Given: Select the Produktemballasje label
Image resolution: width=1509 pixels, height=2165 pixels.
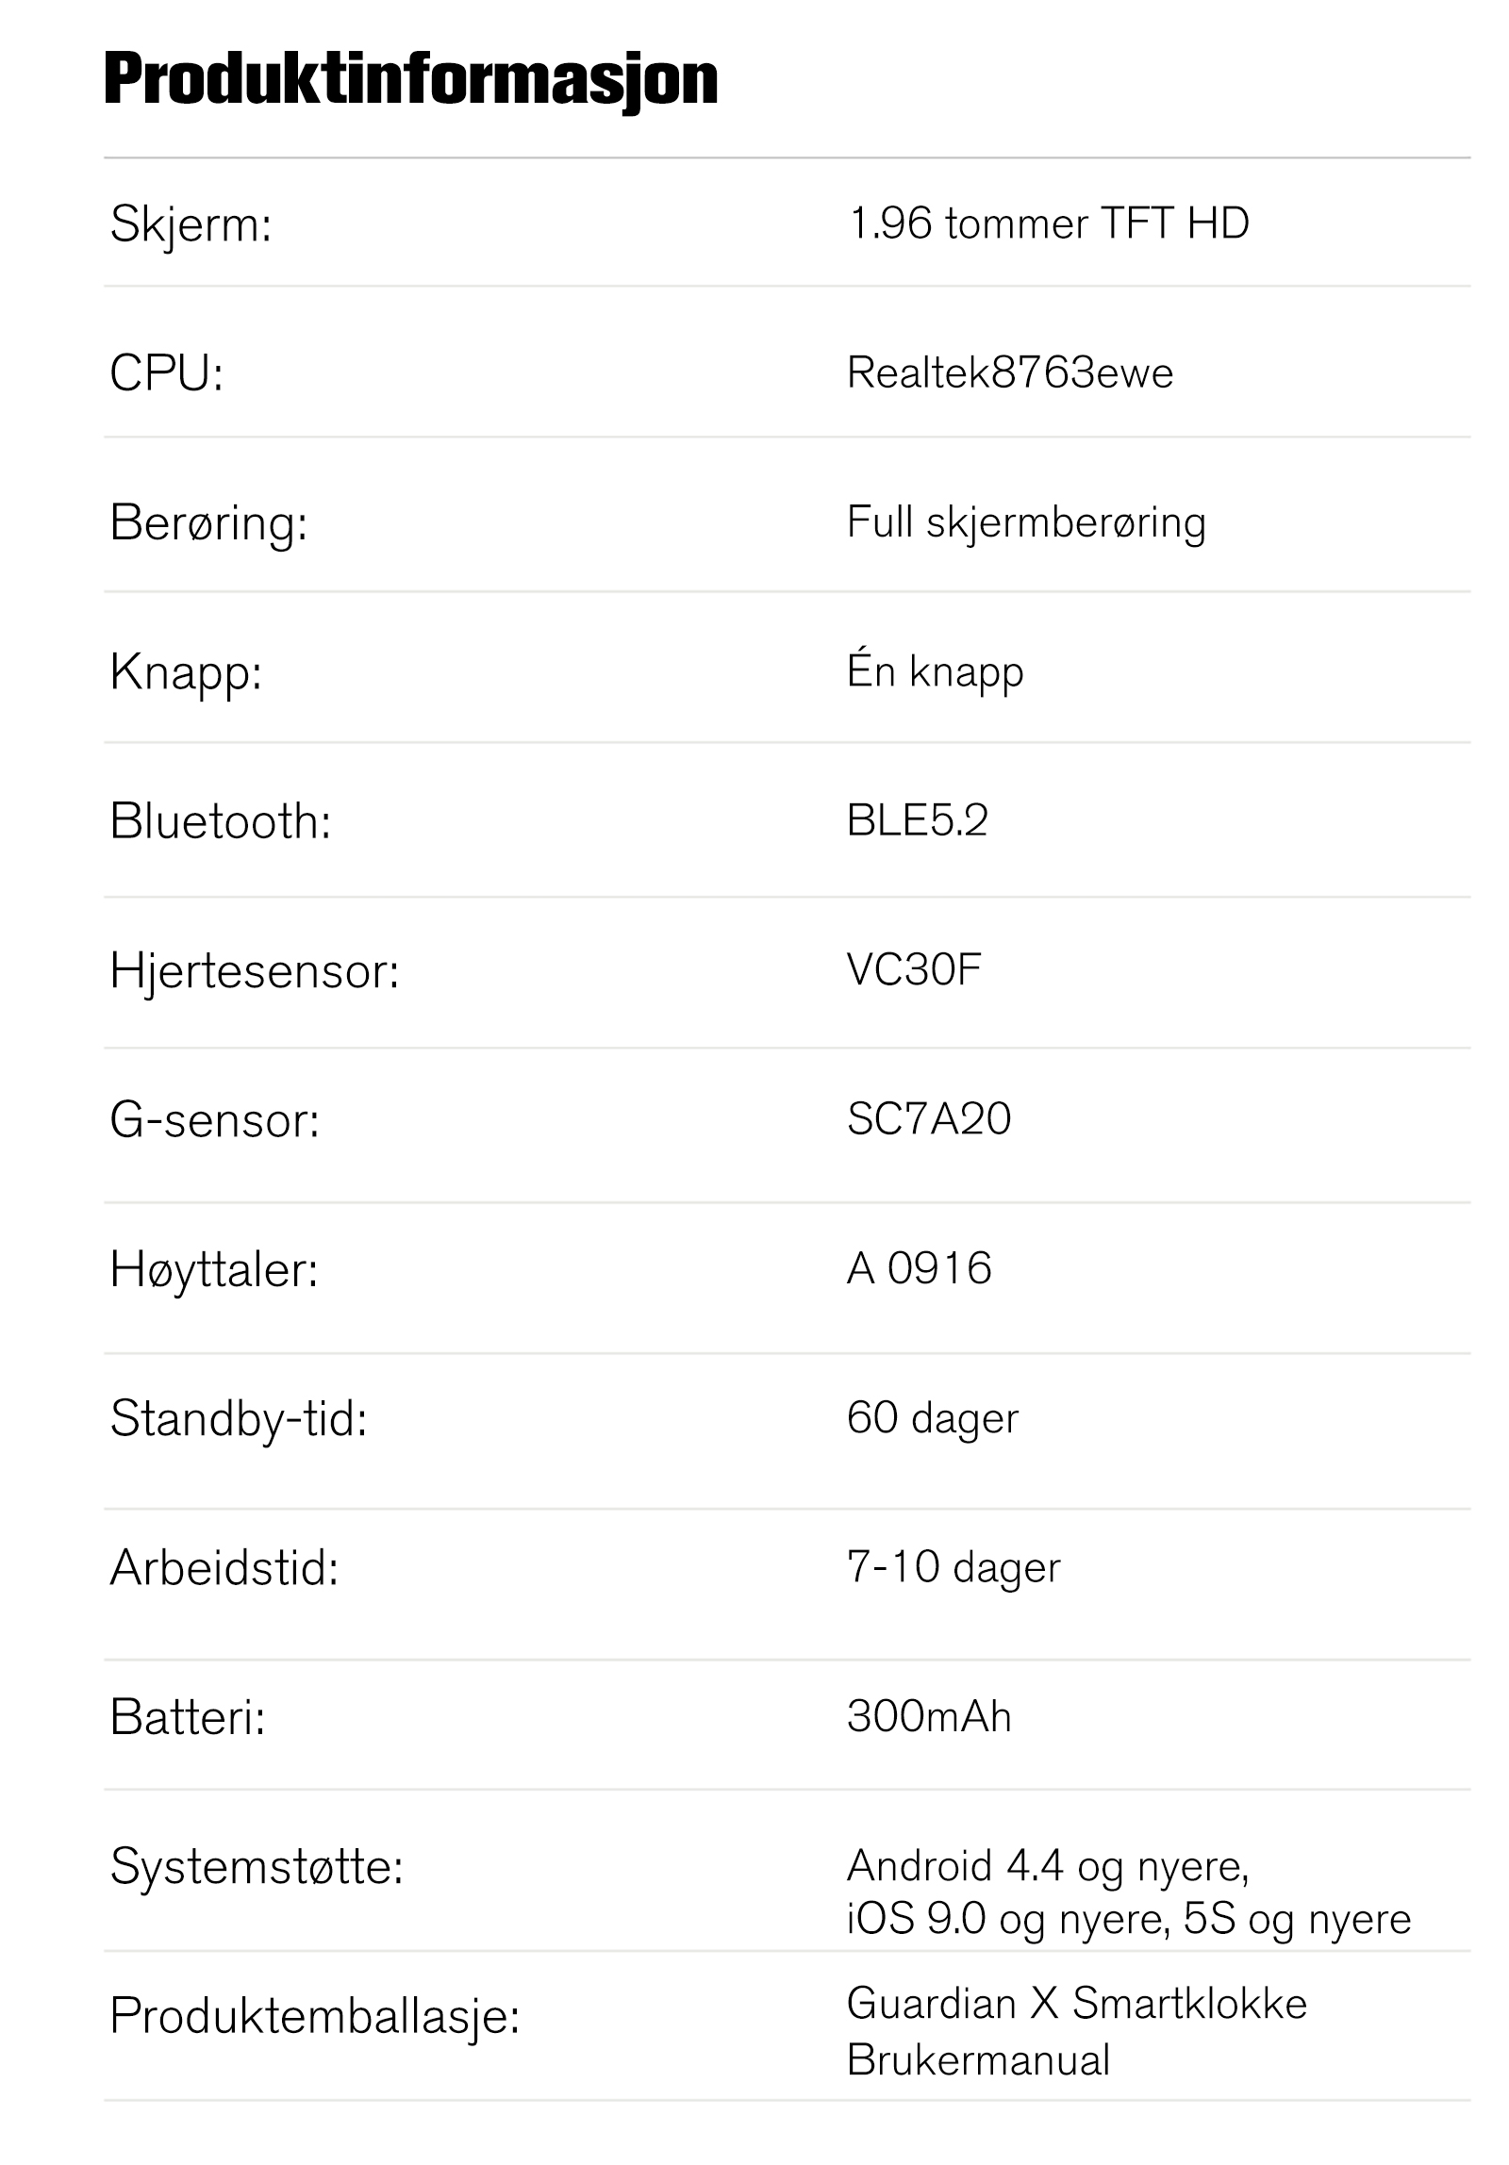Looking at the screenshot, I should 315,2016.
